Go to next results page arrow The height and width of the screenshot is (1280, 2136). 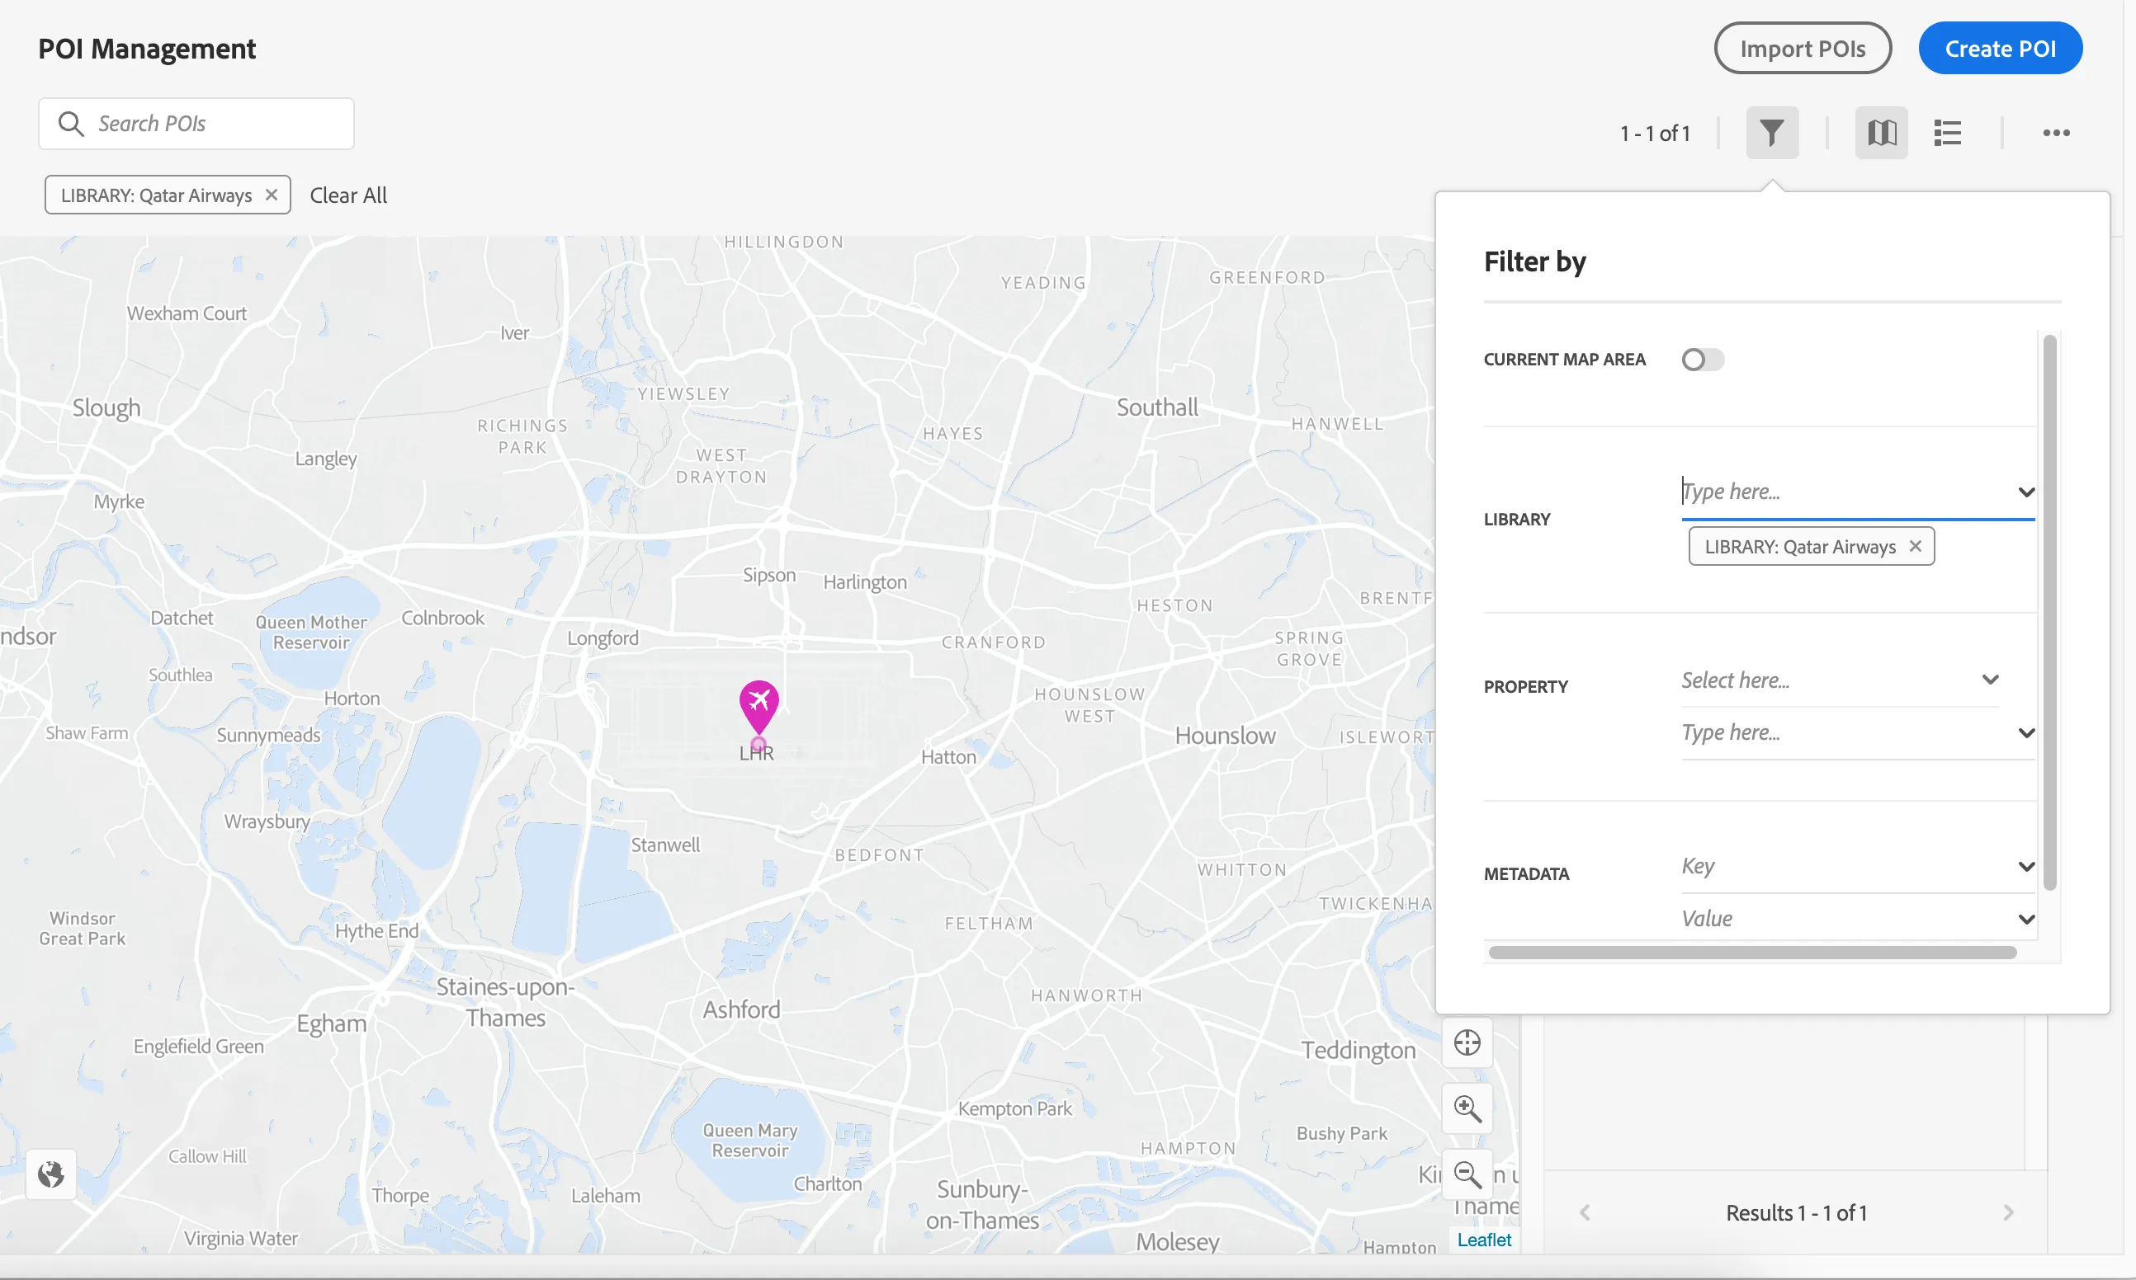pos(2008,1212)
